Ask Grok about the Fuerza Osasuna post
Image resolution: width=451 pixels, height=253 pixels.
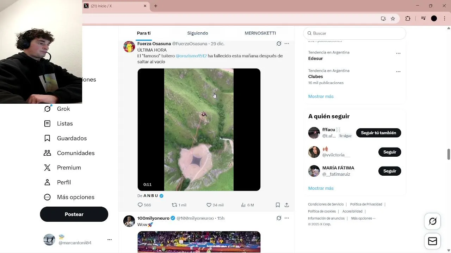279,44
